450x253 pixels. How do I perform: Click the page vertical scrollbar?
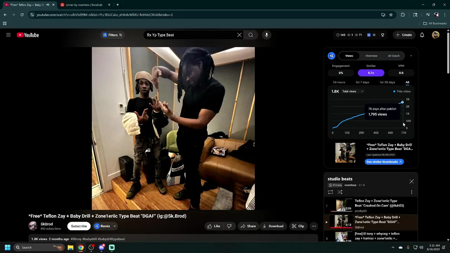pos(448,53)
